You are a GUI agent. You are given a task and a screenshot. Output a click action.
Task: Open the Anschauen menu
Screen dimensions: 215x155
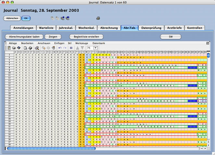[44, 43]
